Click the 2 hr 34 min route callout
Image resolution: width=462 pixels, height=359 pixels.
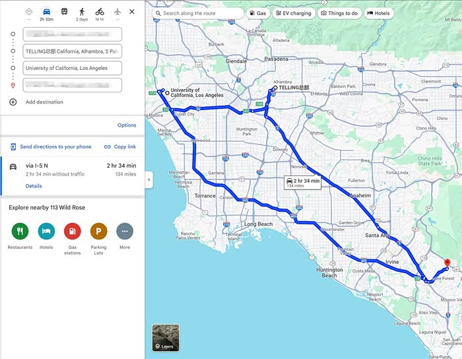(x=302, y=183)
